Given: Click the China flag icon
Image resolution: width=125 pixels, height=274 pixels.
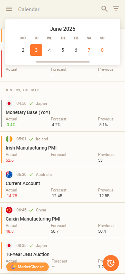Looking at the screenshot, I should tap(9, 210).
